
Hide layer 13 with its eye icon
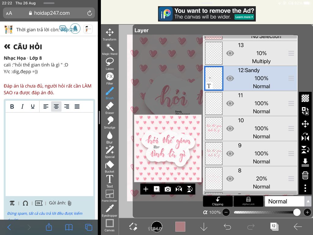[x=230, y=53]
